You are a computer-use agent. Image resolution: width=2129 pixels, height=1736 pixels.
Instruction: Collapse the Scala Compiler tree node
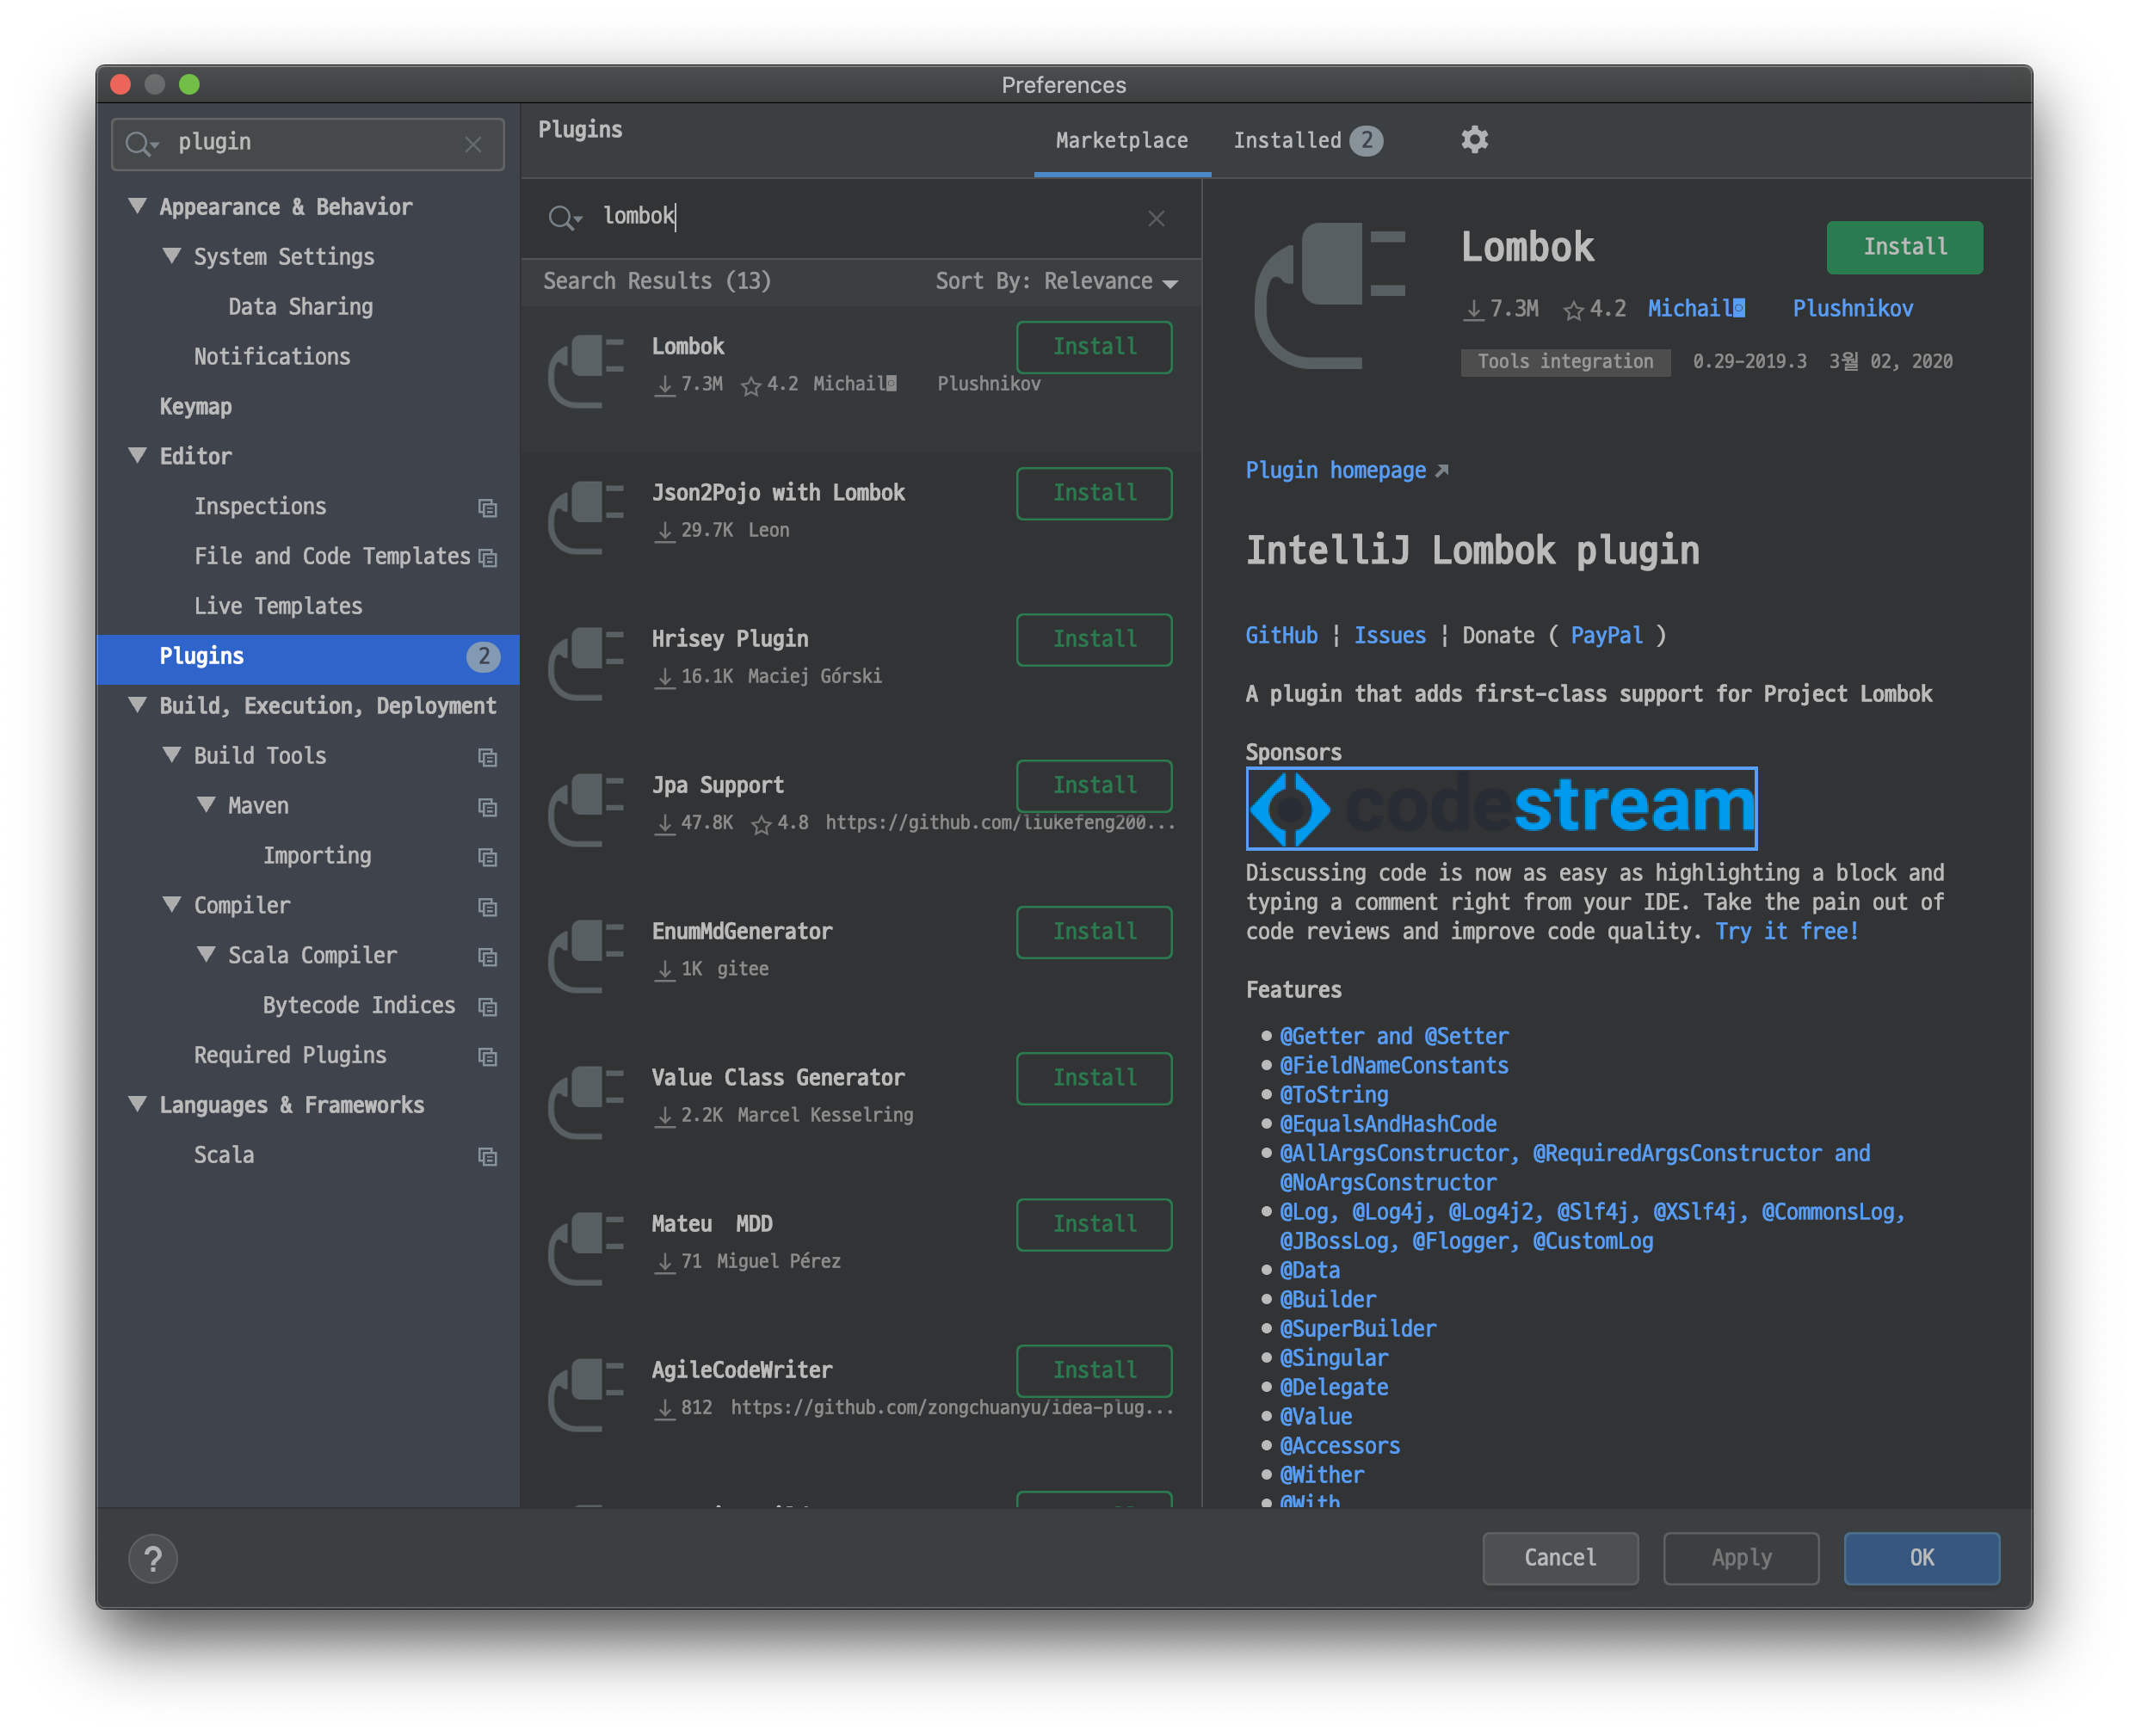point(206,954)
